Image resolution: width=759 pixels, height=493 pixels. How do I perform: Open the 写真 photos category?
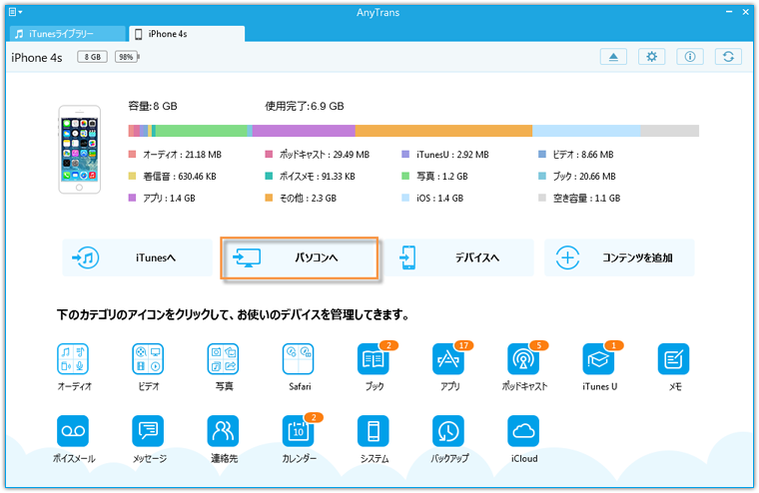tap(223, 359)
